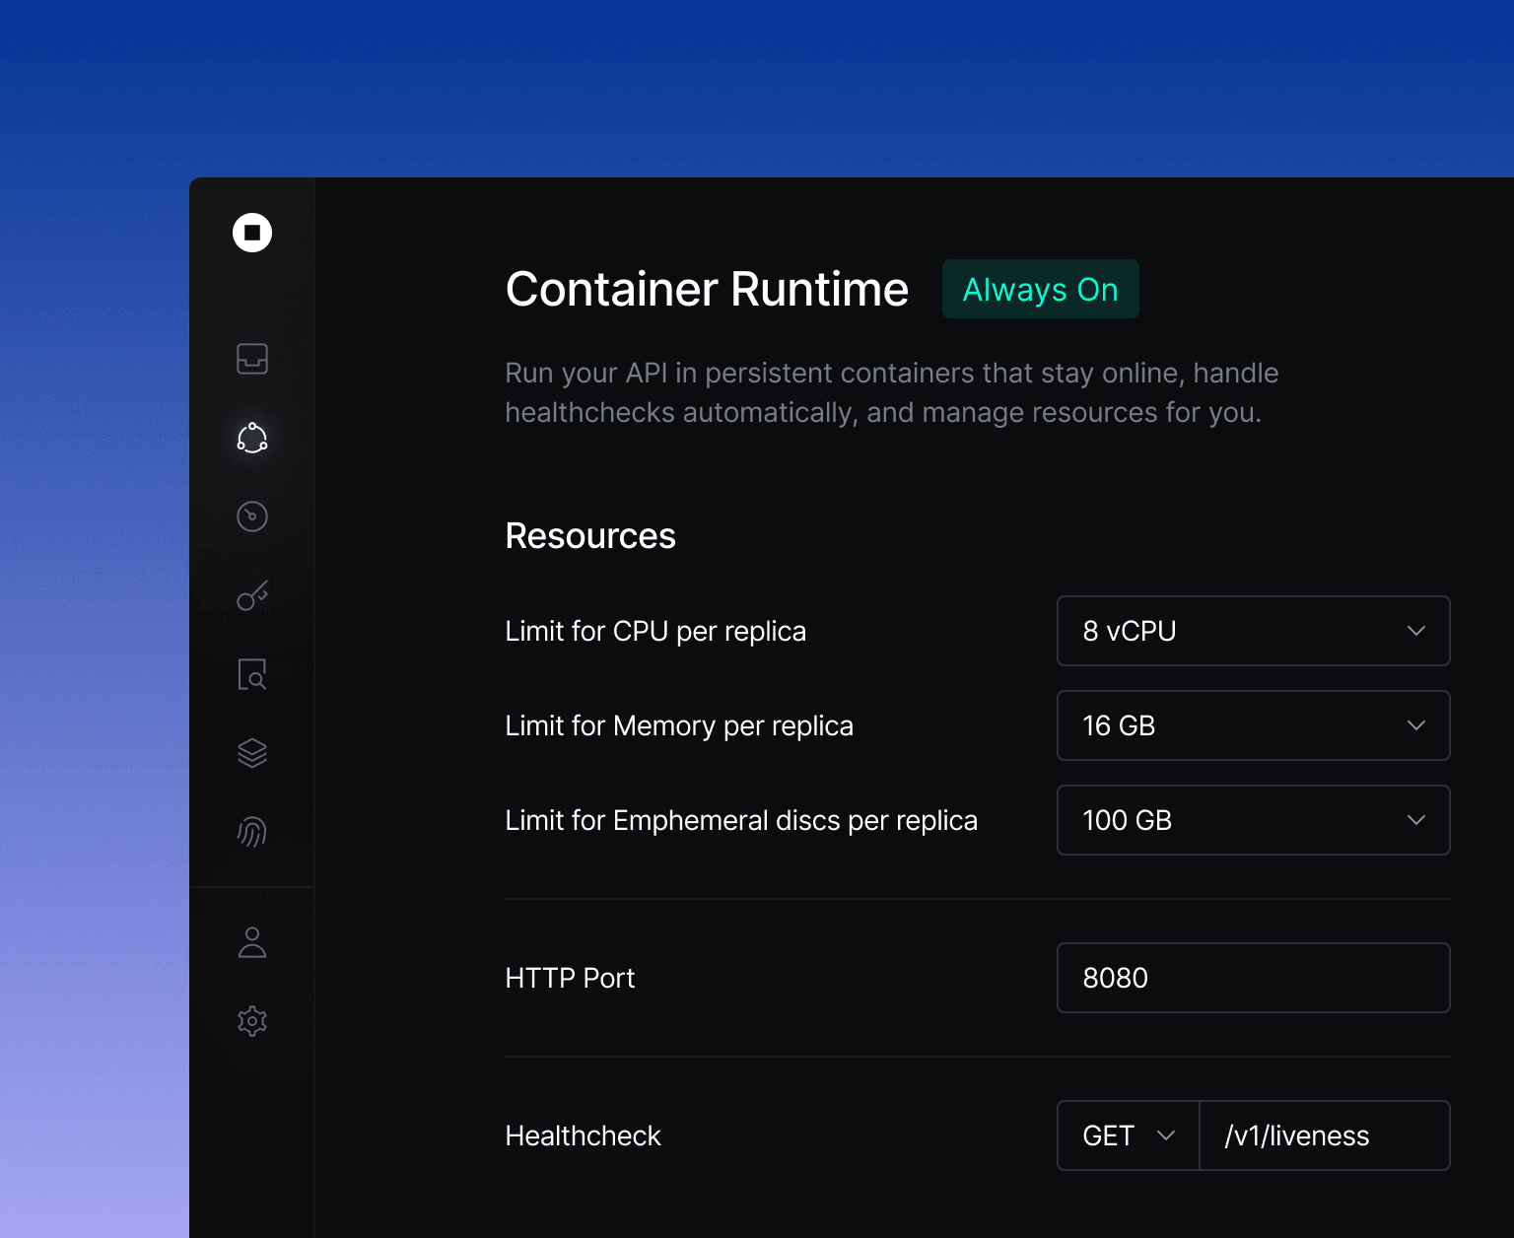Screen dimensions: 1514x1238
Task: Click the /v1/liveness healthcheck path field
Action: click(1324, 1135)
